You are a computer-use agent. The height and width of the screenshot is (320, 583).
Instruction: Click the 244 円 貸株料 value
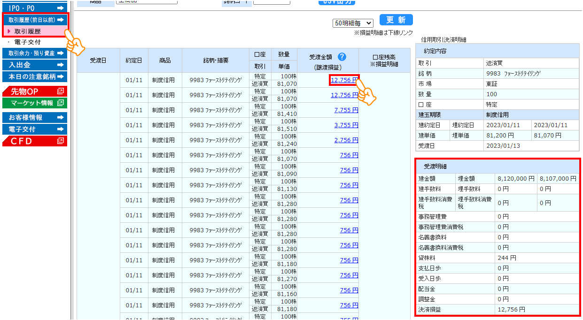coord(507,258)
